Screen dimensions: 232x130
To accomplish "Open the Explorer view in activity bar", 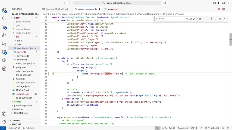I will 4,10.
